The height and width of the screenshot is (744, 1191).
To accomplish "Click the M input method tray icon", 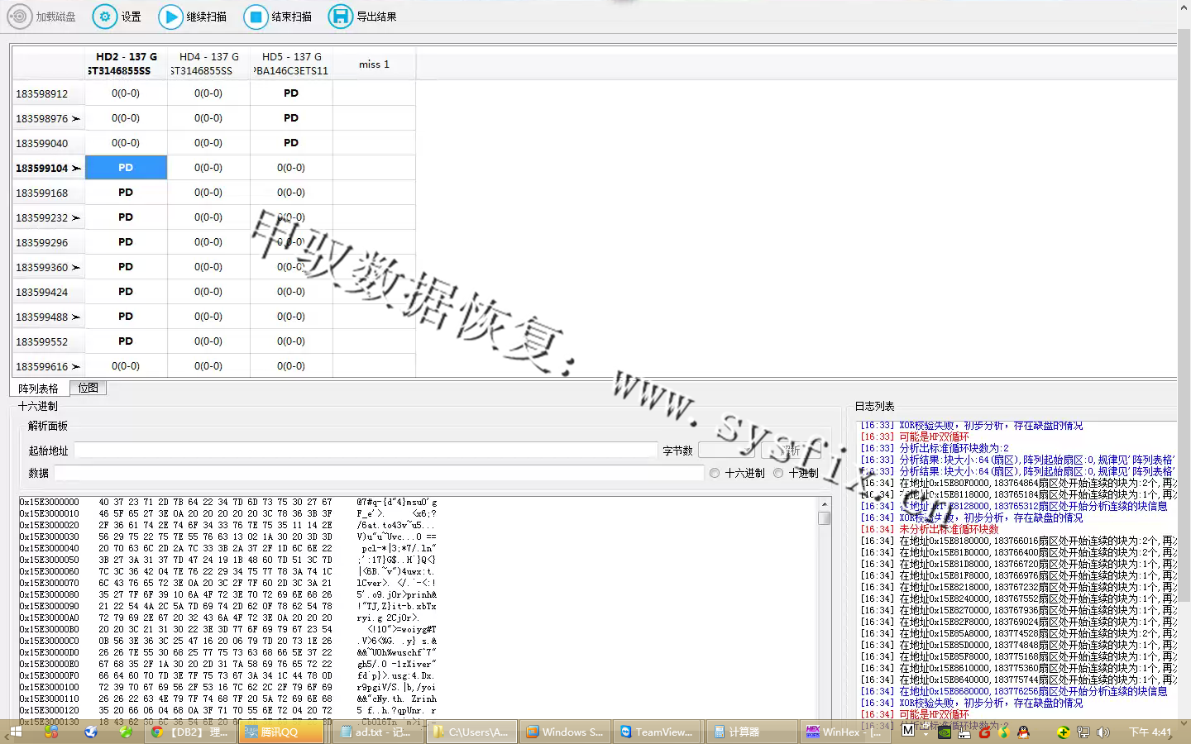I will [908, 732].
